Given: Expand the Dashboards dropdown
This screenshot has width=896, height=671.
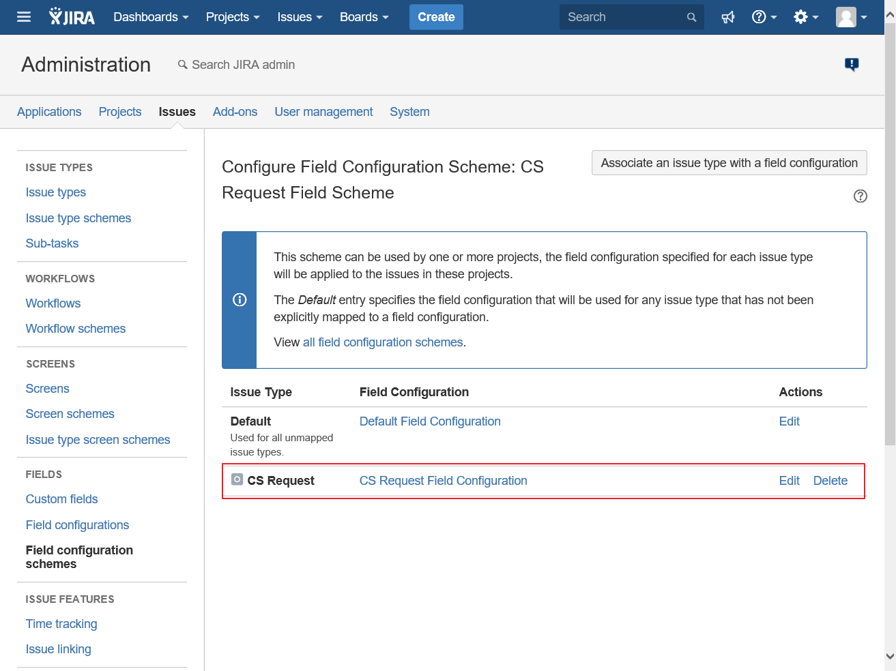Looking at the screenshot, I should [x=151, y=17].
